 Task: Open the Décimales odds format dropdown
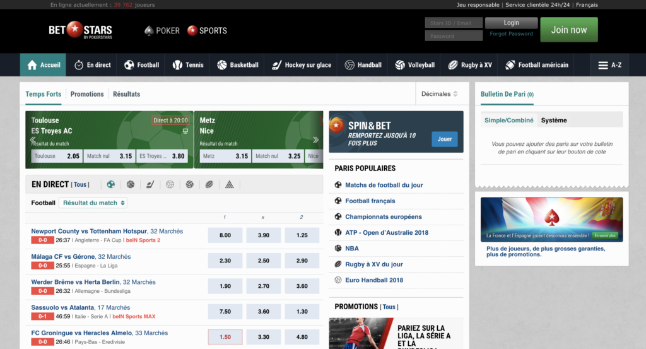(440, 94)
